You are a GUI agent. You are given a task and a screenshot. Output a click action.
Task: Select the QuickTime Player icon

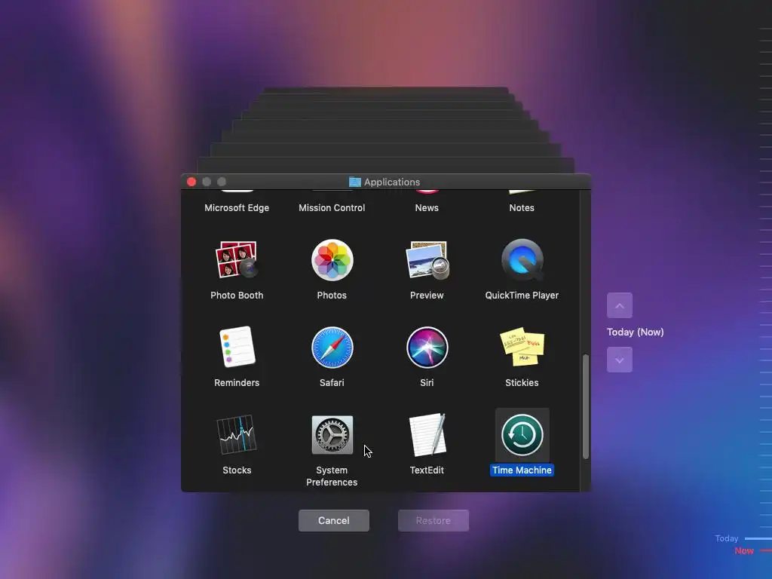click(522, 260)
